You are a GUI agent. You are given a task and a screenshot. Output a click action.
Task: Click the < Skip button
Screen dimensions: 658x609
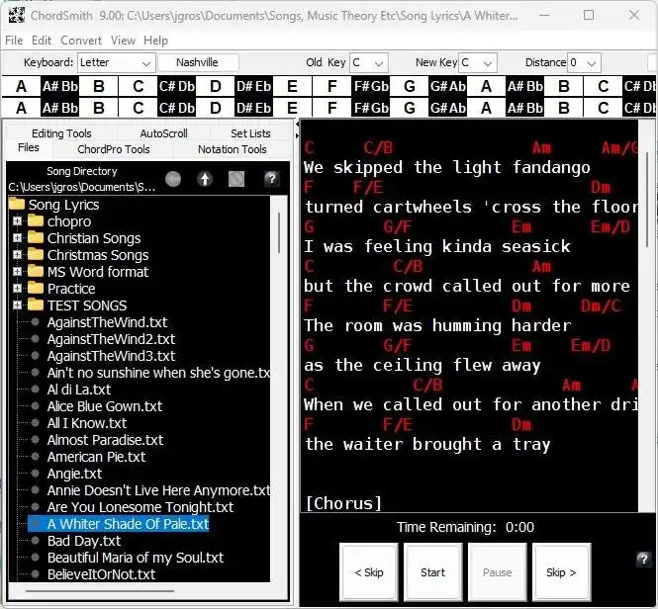(x=368, y=572)
